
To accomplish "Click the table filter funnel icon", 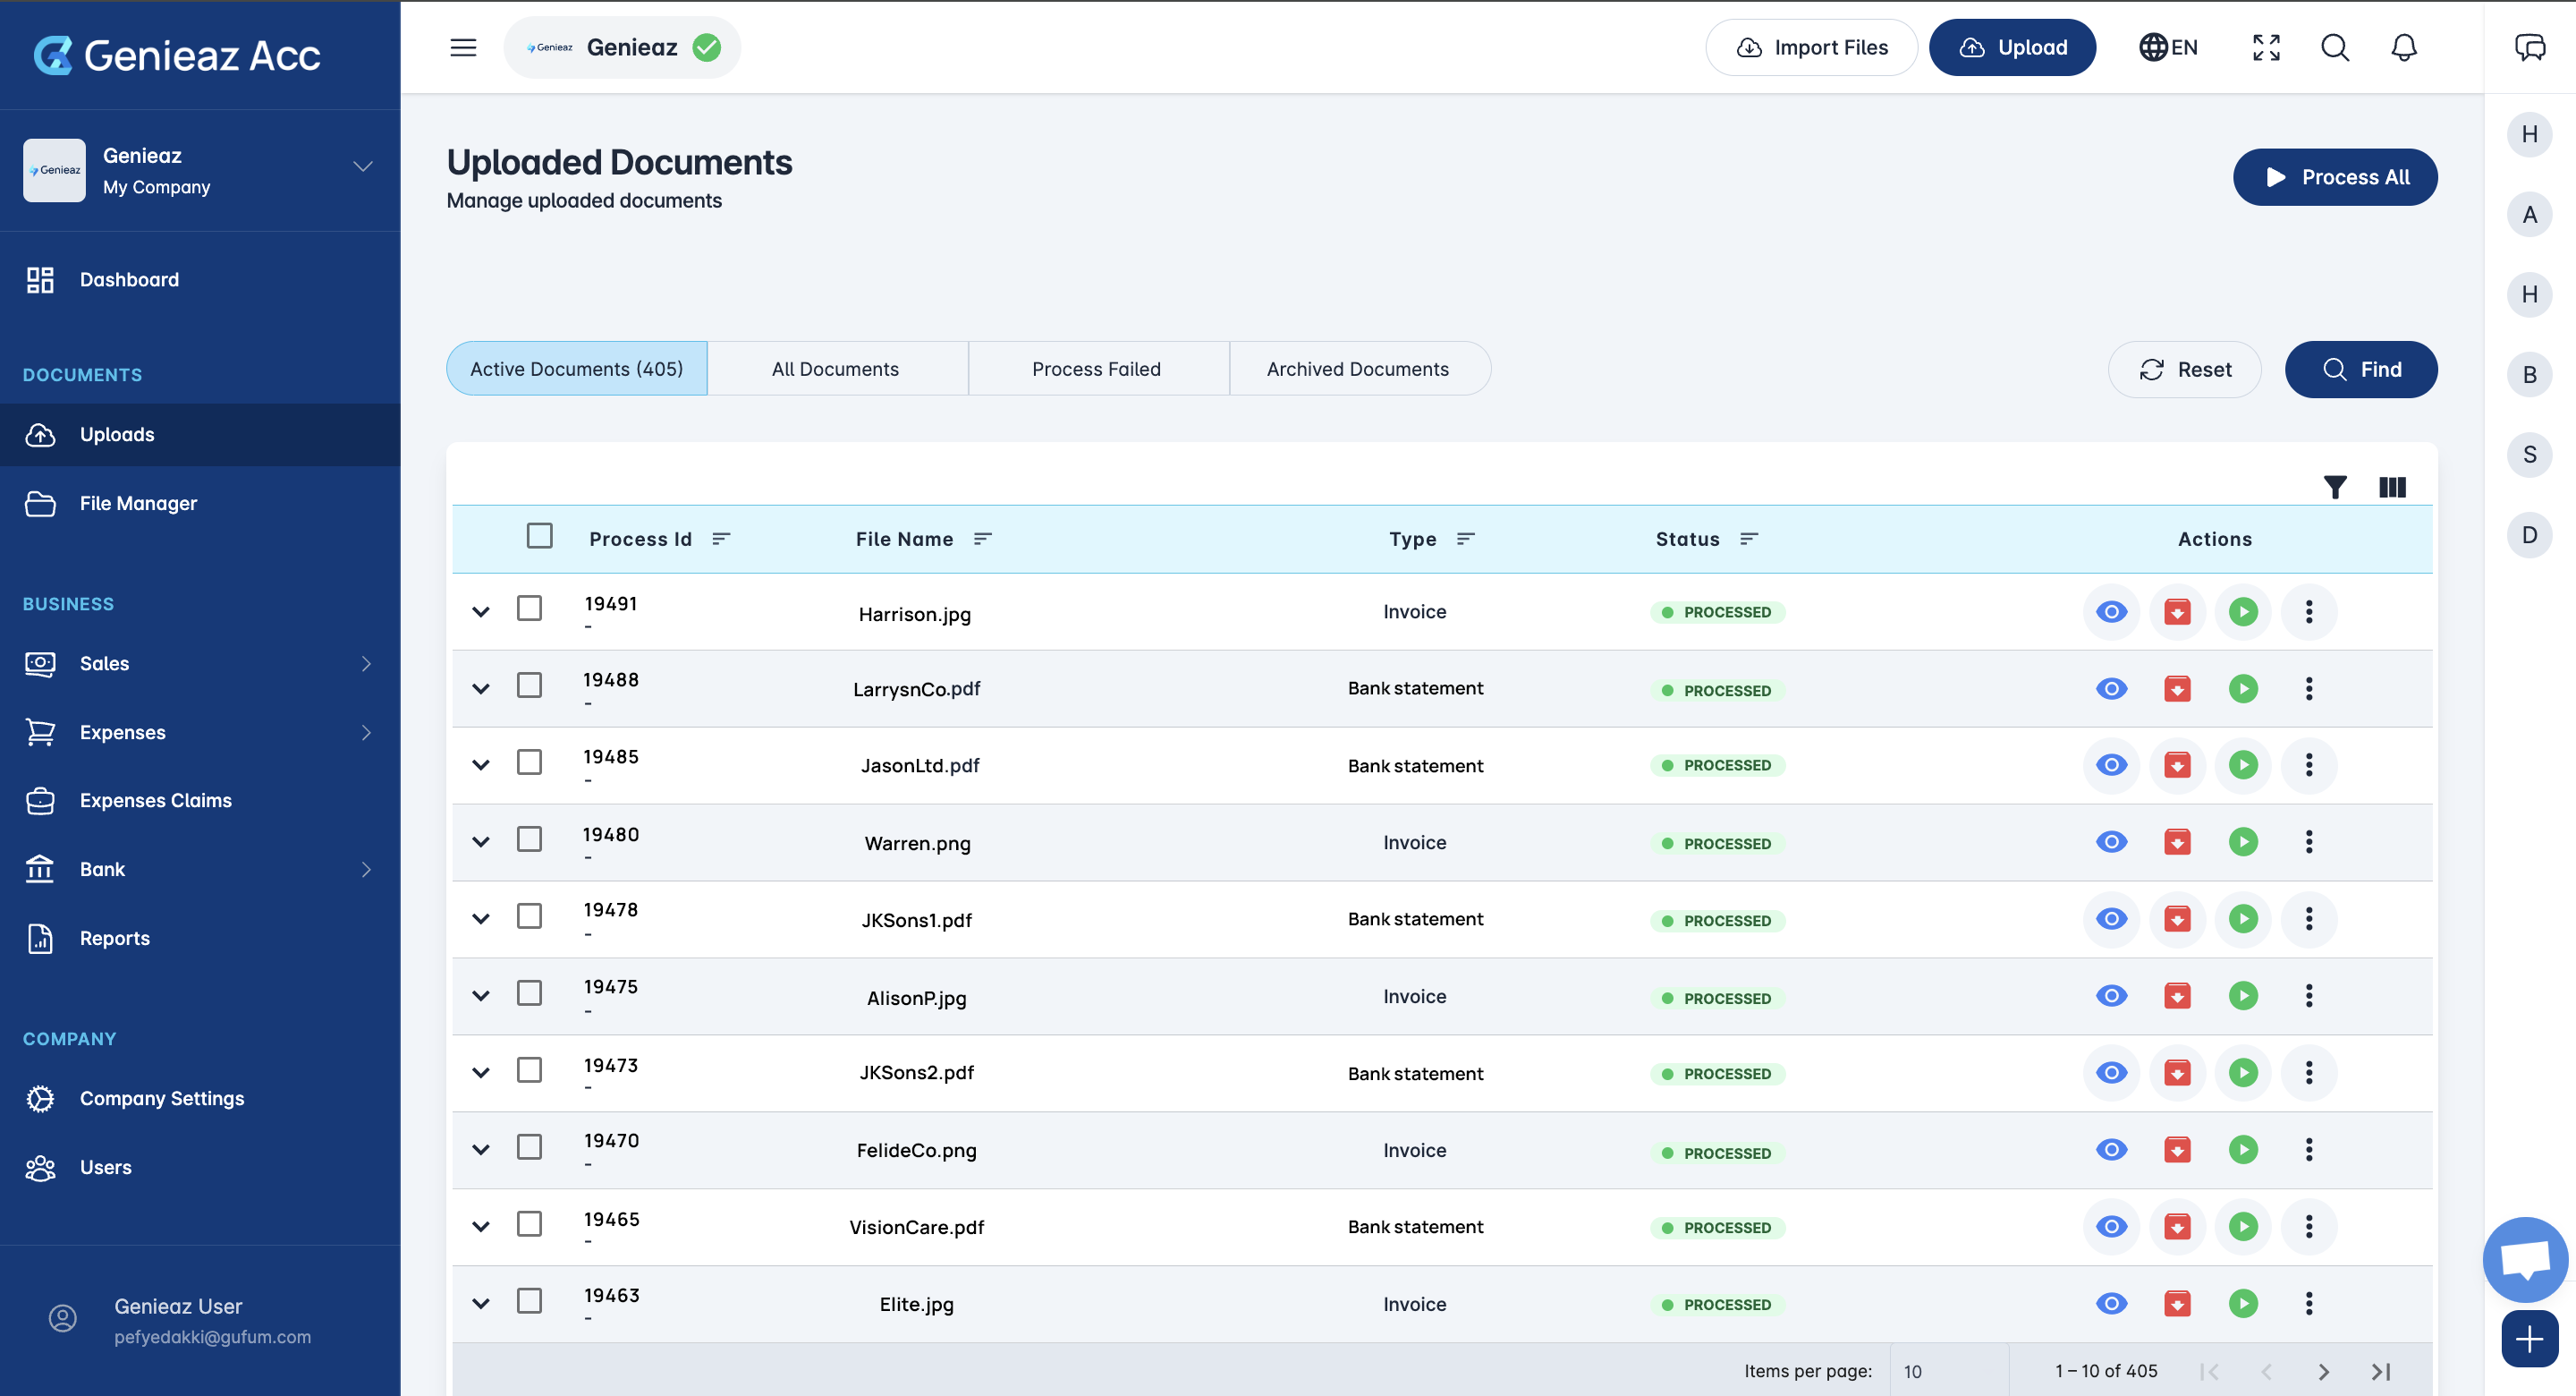I will [x=2334, y=488].
